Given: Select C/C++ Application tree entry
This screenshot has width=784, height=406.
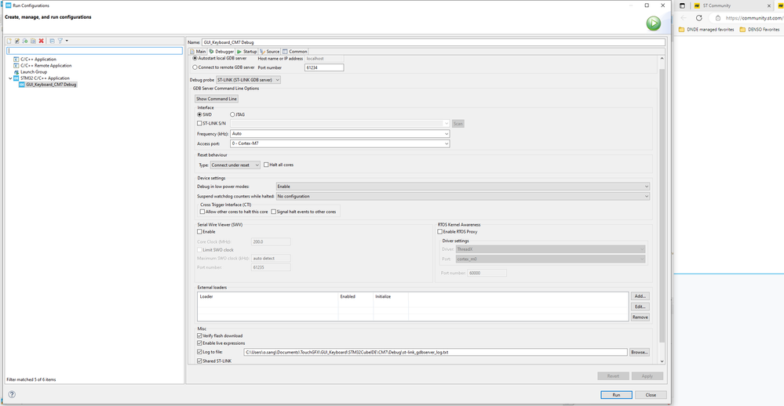Looking at the screenshot, I should click(x=38, y=59).
